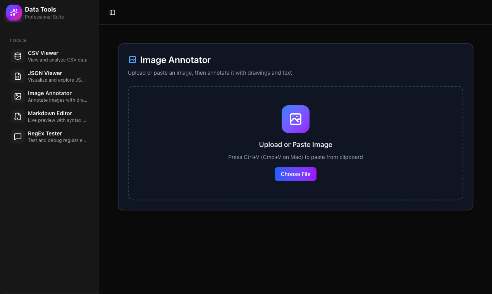This screenshot has height=294, width=492.
Task: Select the CSV Viewer database icon
Action: (17, 56)
